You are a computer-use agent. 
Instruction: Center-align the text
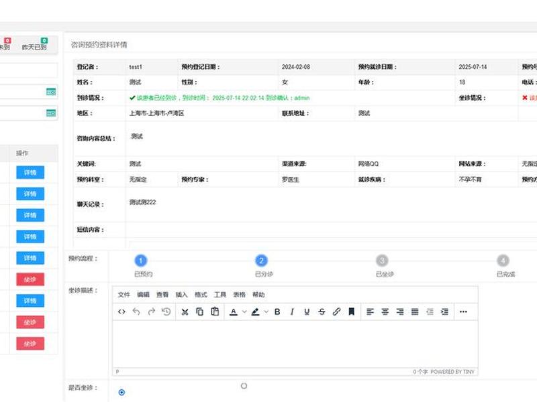click(x=385, y=312)
